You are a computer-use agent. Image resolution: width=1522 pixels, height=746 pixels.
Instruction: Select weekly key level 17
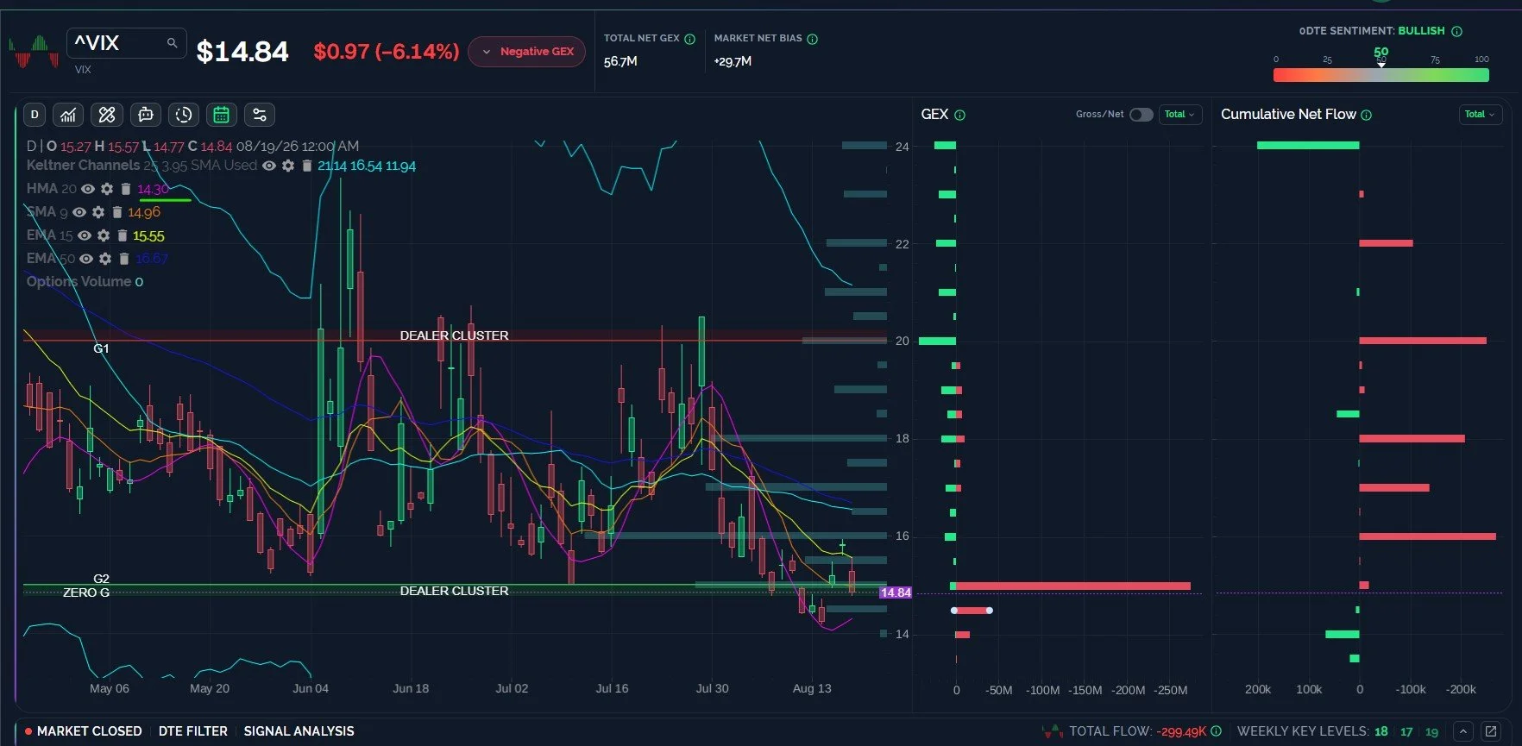point(1406,731)
